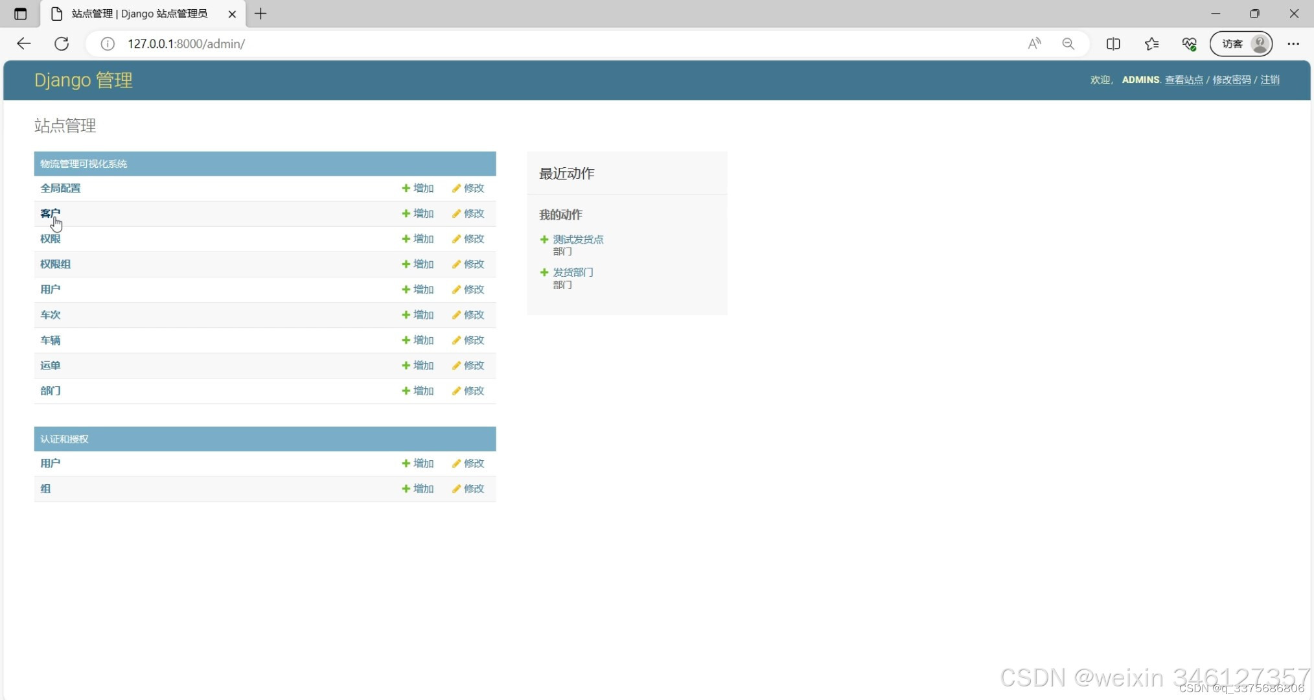Open the tab actions icon at top-left
Image resolution: width=1314 pixels, height=700 pixels.
[x=20, y=14]
